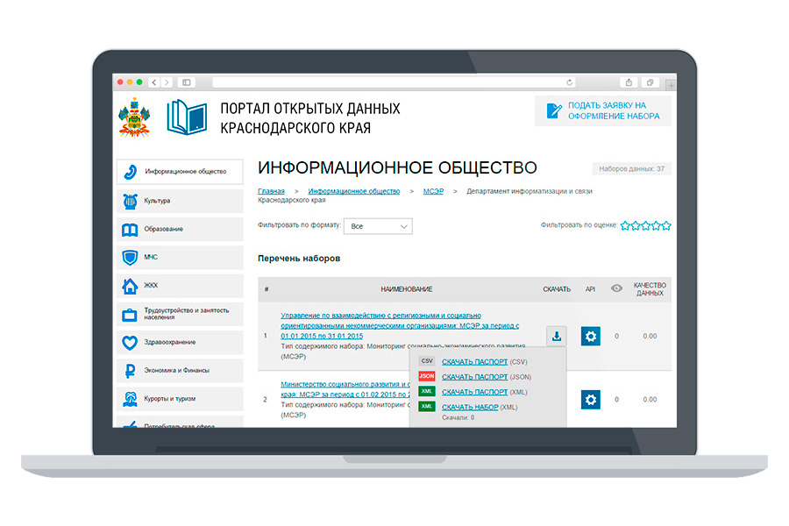
Task: Open the Культура sidebar category
Action: pos(180,201)
